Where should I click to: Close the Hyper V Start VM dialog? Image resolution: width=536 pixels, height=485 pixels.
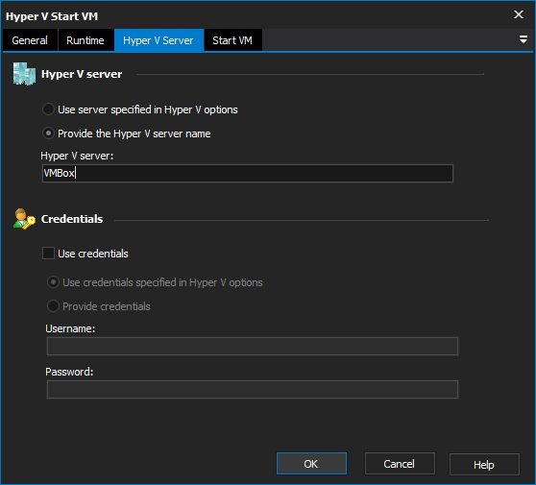519,14
